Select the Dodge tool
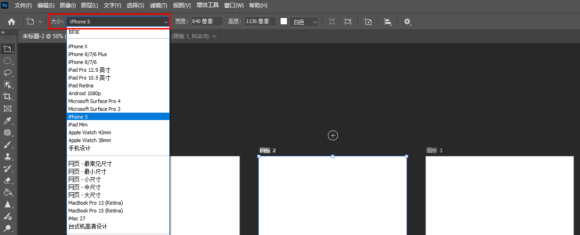The width and height of the screenshot is (580, 235). pos(7,228)
